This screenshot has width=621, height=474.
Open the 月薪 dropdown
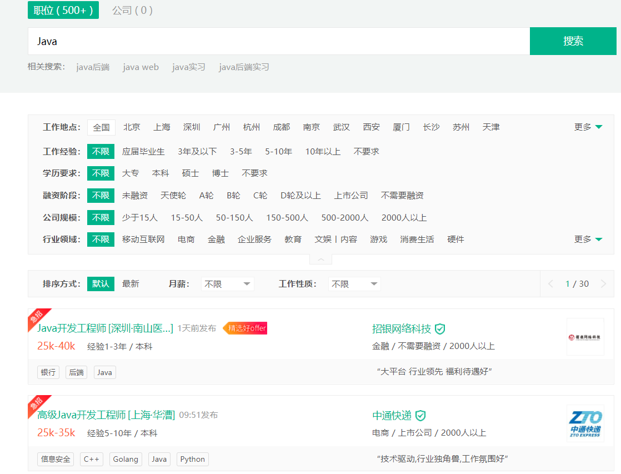[x=227, y=284]
